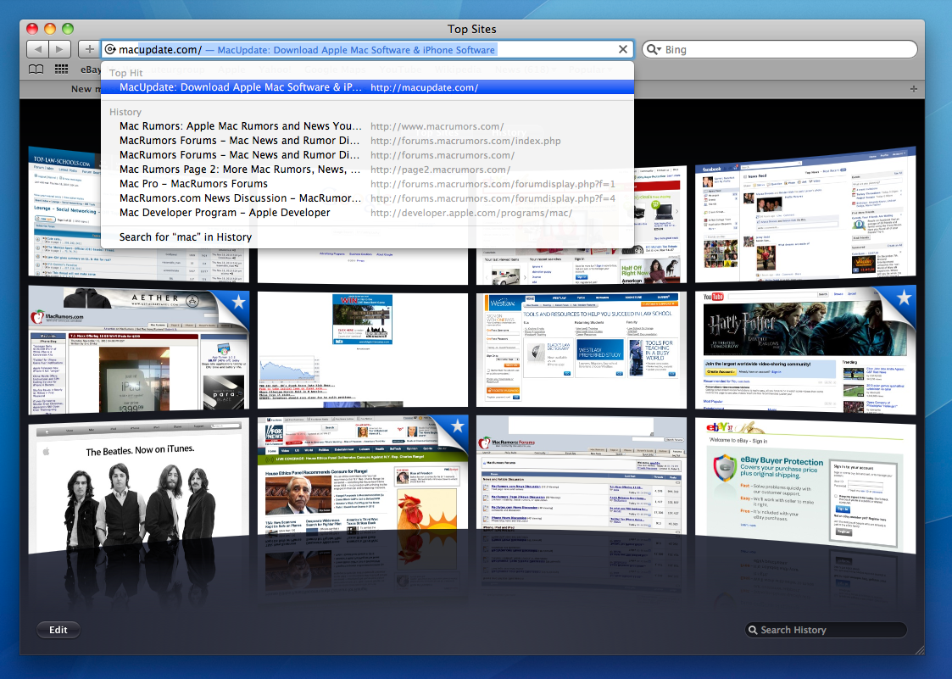Select the MacUpdate Top Hit suggestion
Screen dimensions: 952x679
pos(367,87)
